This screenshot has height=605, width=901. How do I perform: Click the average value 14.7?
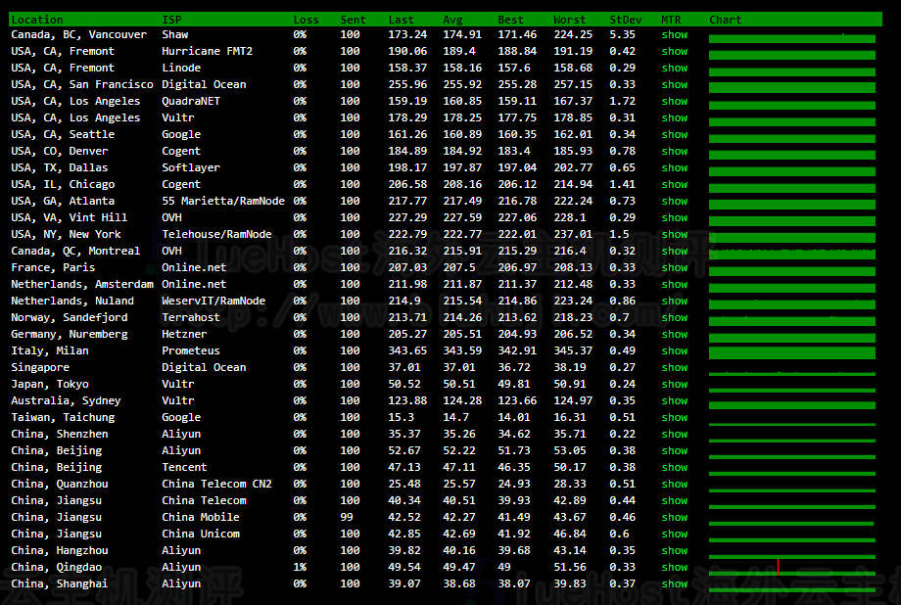(x=455, y=418)
